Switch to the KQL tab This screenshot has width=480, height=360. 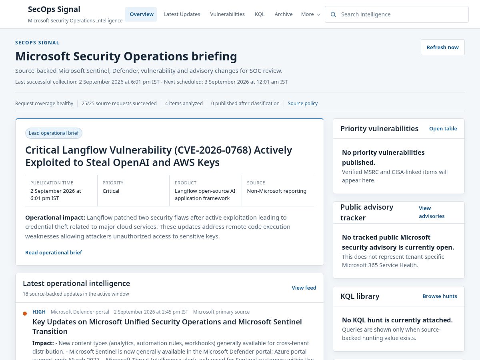260,14
